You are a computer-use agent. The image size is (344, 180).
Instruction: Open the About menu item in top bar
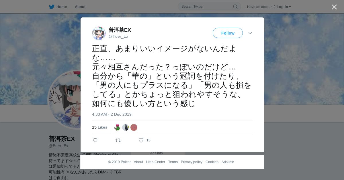click(80, 7)
